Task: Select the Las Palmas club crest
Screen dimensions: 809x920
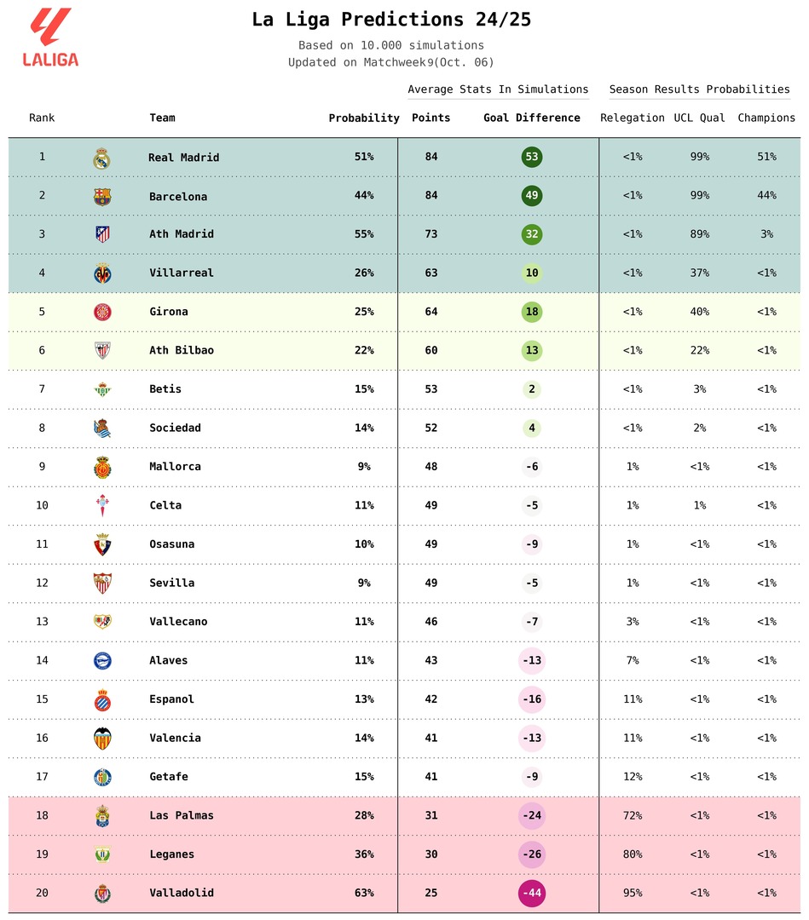Action: (102, 816)
